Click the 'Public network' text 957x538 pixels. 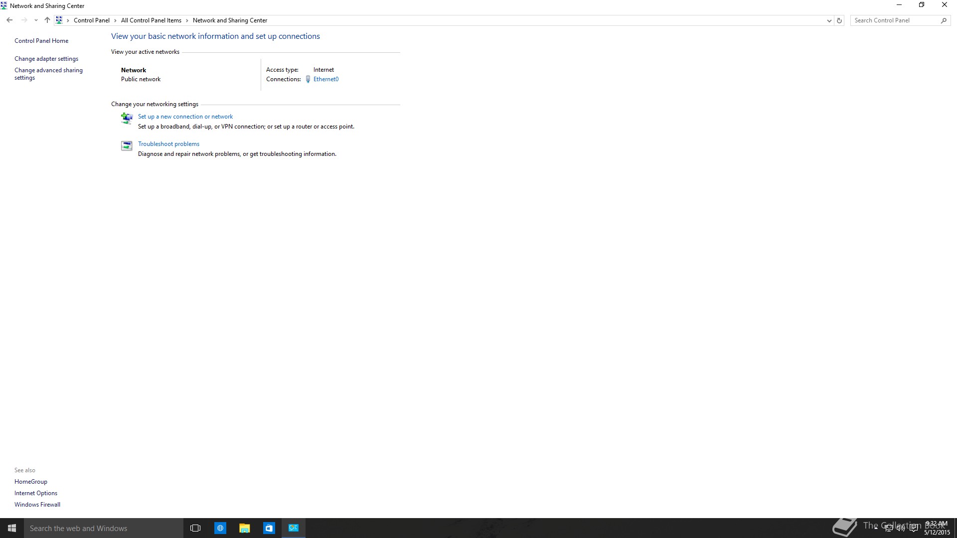(x=141, y=79)
